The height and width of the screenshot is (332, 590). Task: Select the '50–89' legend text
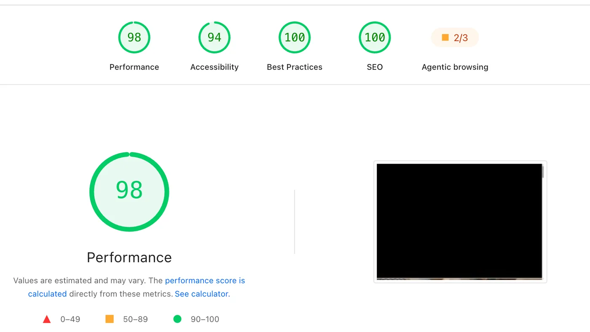pos(135,319)
